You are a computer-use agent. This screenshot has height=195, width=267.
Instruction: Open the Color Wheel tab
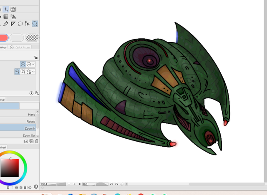pos(3,147)
